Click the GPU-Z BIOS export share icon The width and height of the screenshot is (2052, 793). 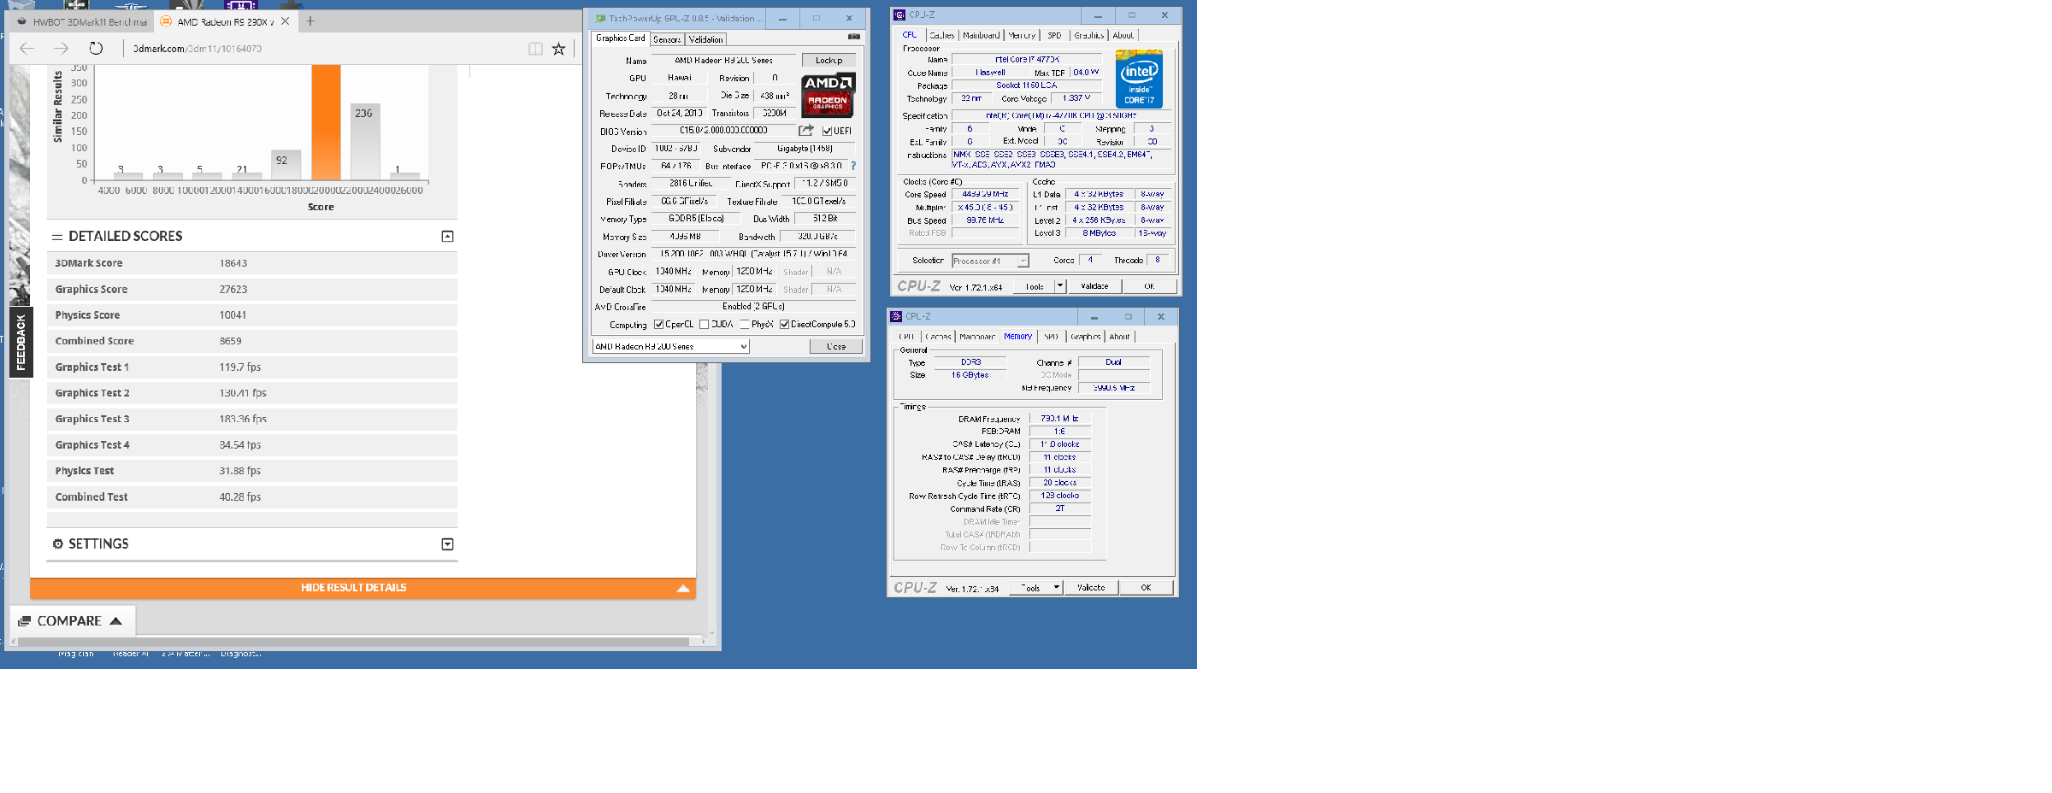[x=805, y=131]
